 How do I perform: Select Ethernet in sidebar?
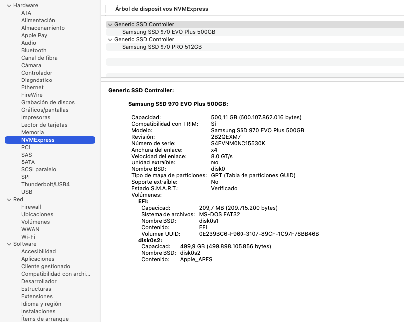click(32, 88)
